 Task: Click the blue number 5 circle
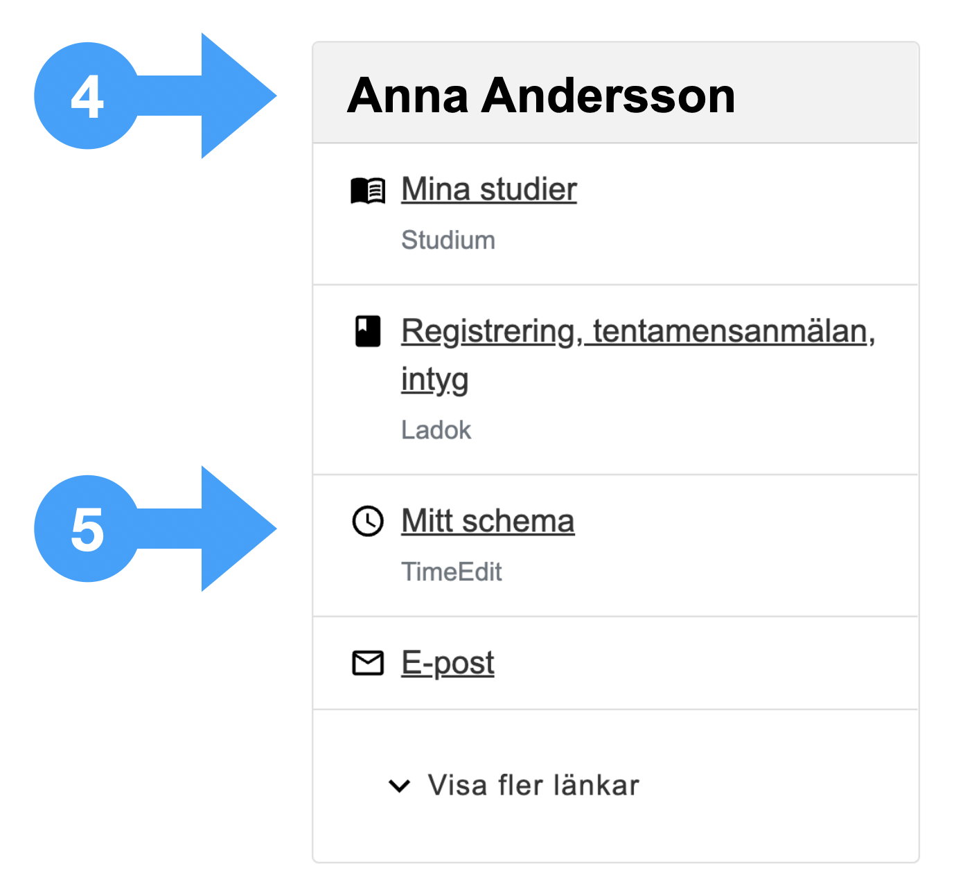point(87,529)
